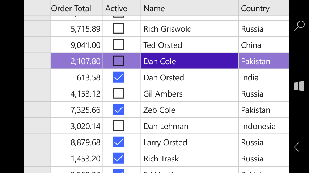Uncheck Active box for Larry Orsted
The image size is (309, 173).
[x=119, y=142]
